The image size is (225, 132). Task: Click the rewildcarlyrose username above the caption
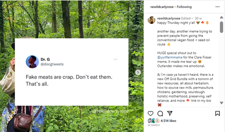coord(169,18)
